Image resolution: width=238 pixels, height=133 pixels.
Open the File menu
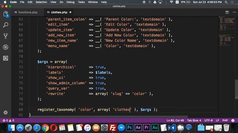22,2
